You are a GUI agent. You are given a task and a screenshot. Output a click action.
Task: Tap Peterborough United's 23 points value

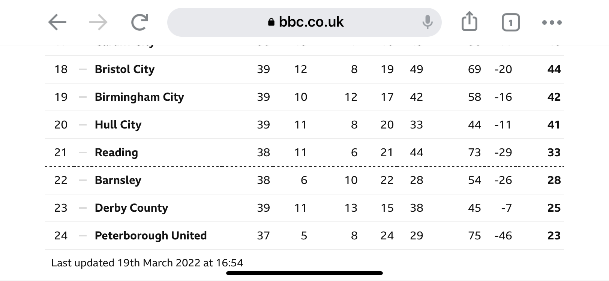click(x=554, y=236)
